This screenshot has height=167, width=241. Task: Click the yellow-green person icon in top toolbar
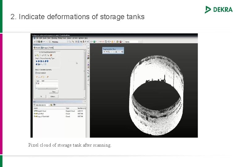(117, 41)
